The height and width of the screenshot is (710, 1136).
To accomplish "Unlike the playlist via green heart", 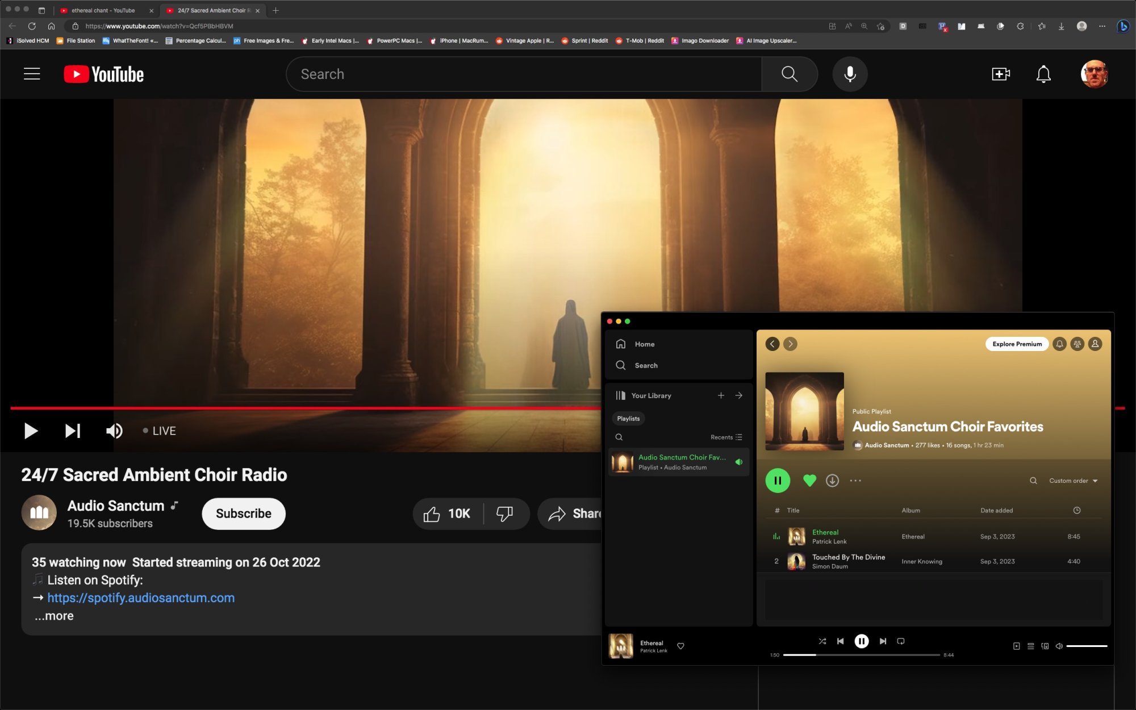I will [x=809, y=481].
